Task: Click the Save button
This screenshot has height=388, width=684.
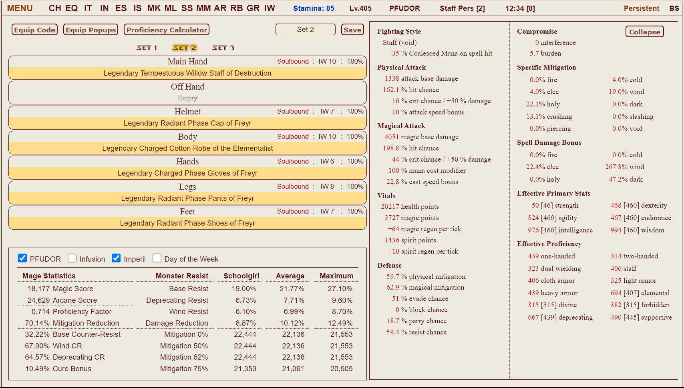Action: [x=352, y=30]
